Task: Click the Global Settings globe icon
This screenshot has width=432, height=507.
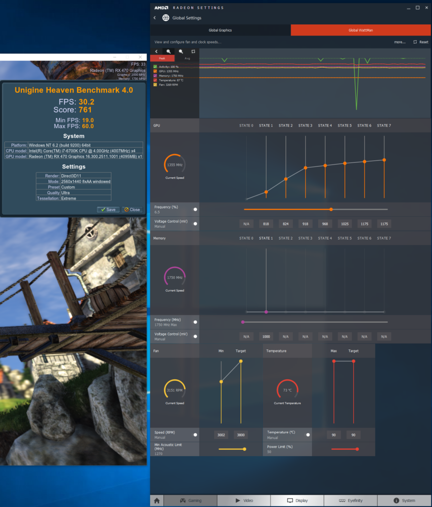Action: [x=165, y=18]
